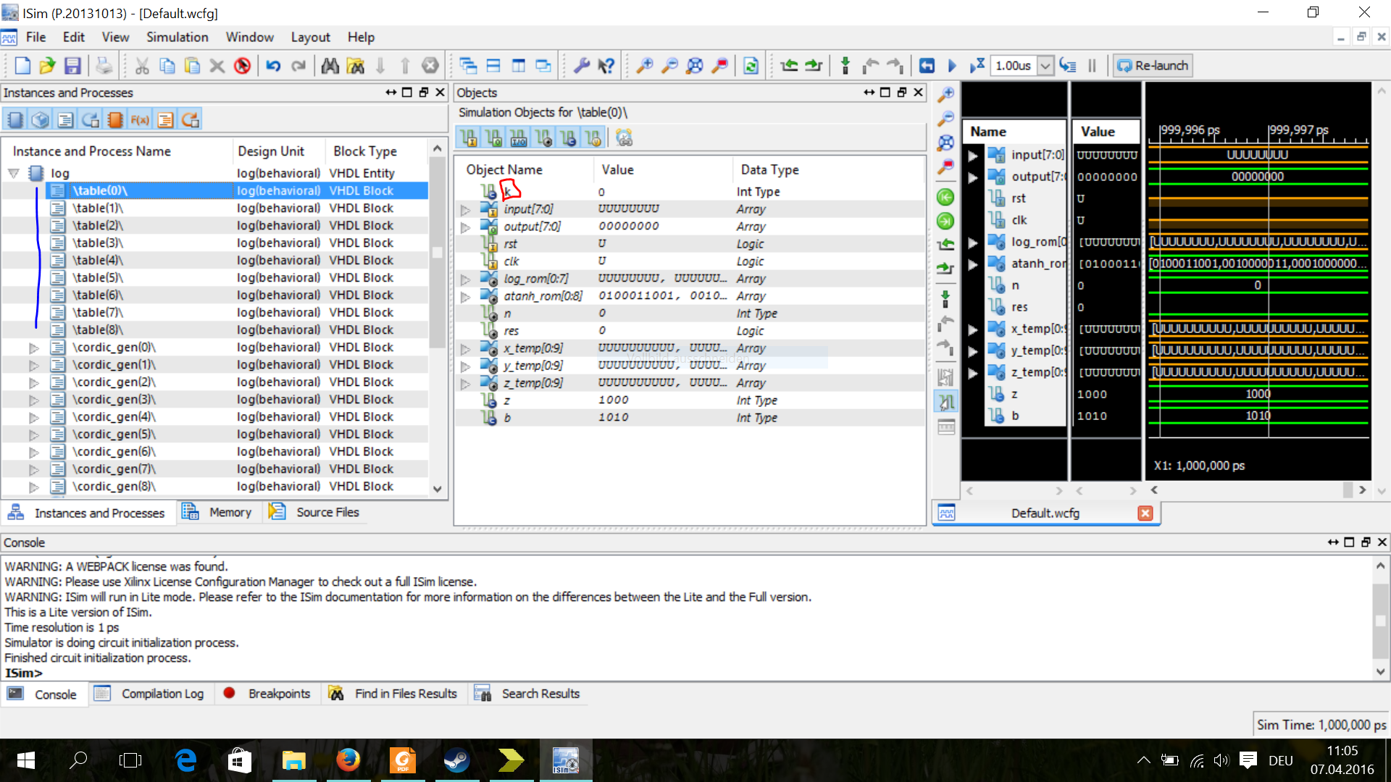Open the simulation run time dropdown
1391x782 pixels.
pyautogui.click(x=1045, y=66)
